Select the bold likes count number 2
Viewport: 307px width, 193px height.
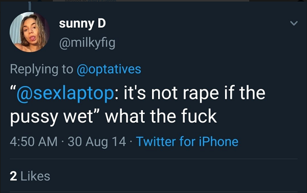point(13,176)
